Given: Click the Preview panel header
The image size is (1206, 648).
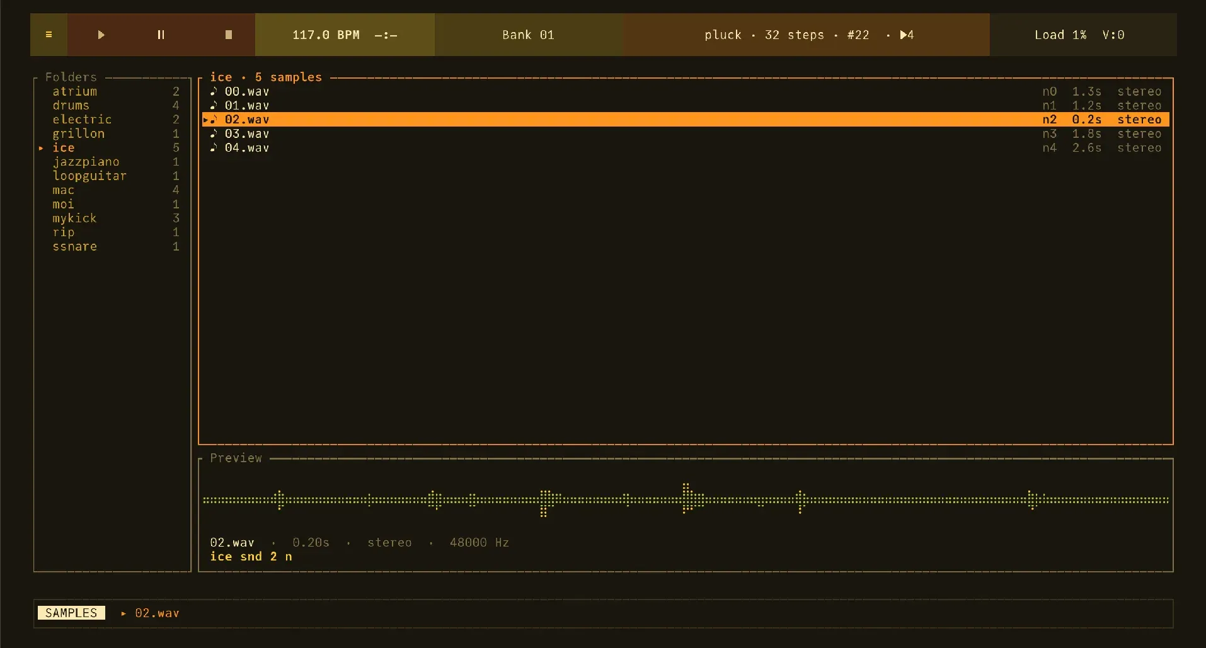Looking at the screenshot, I should (236, 458).
